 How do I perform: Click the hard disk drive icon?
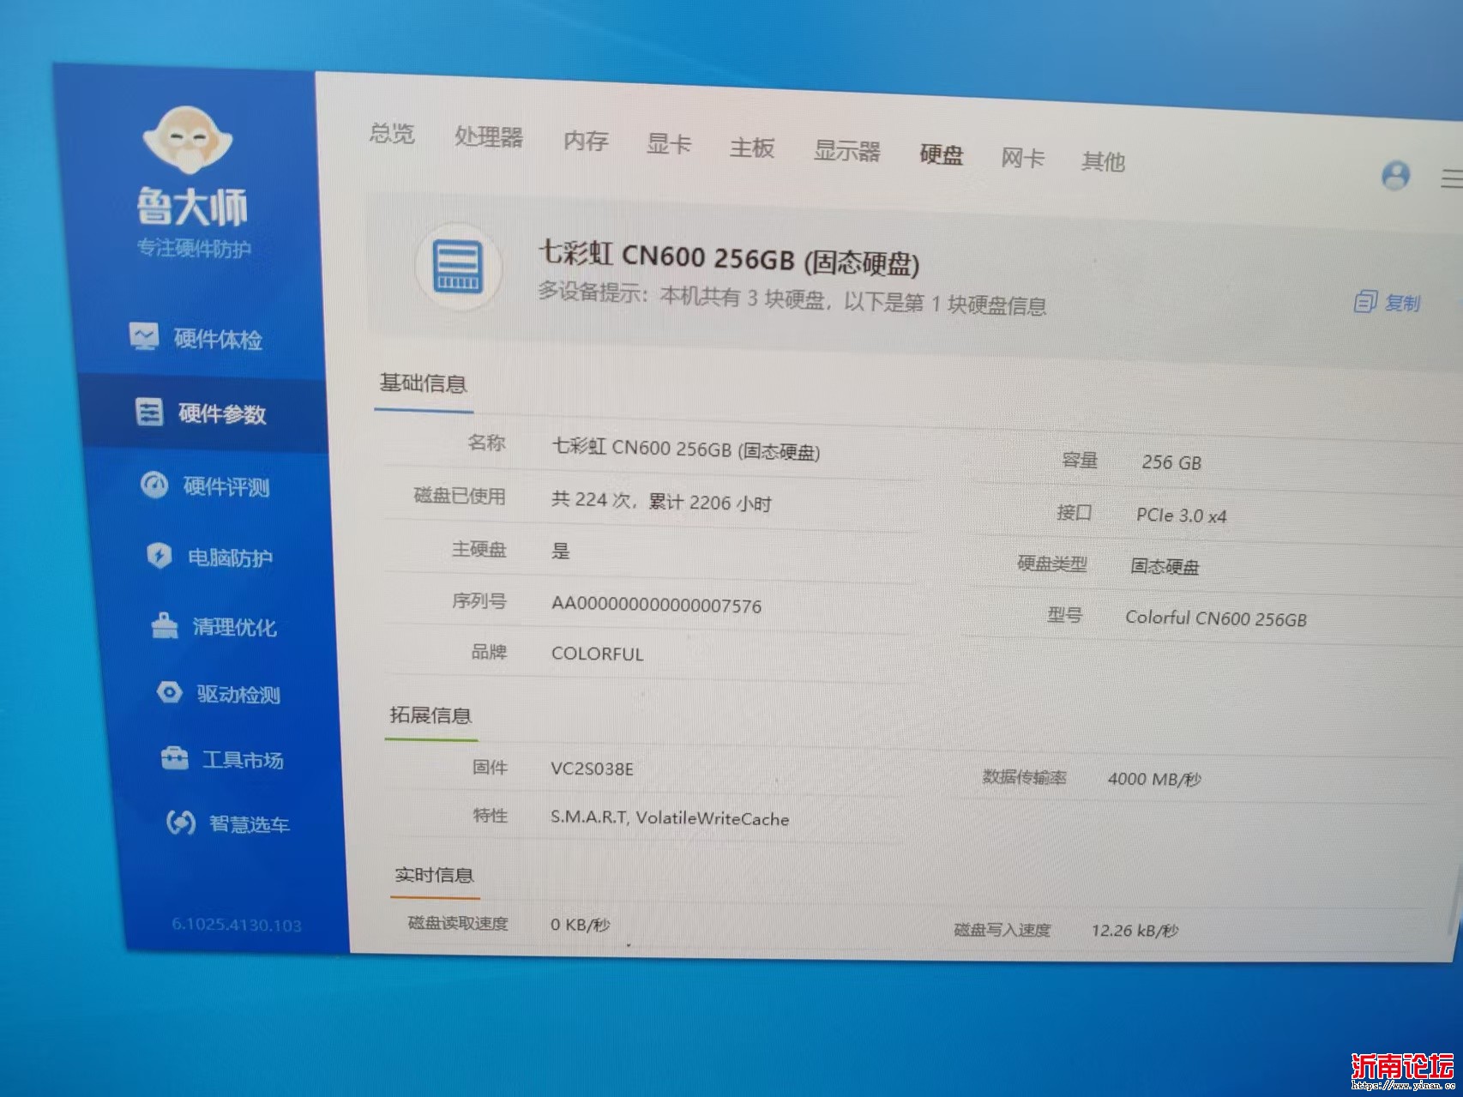coord(458,267)
